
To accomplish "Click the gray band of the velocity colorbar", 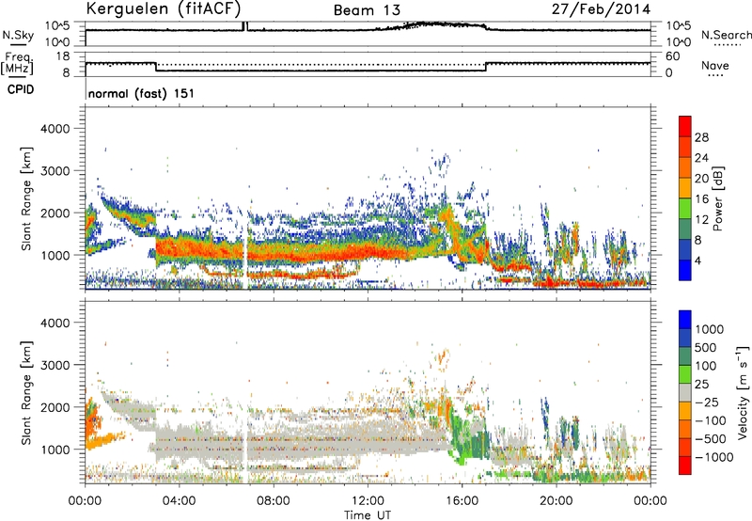I will pyautogui.click(x=685, y=392).
